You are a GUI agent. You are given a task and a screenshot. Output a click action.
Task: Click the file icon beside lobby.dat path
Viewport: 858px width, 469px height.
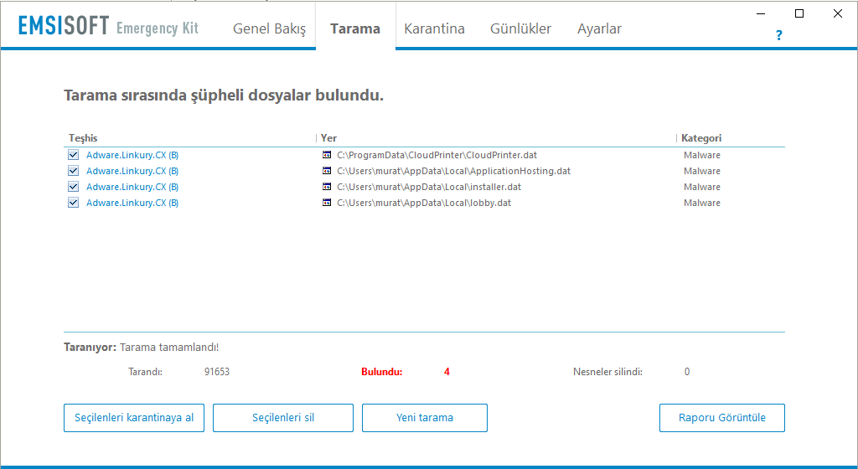click(327, 202)
